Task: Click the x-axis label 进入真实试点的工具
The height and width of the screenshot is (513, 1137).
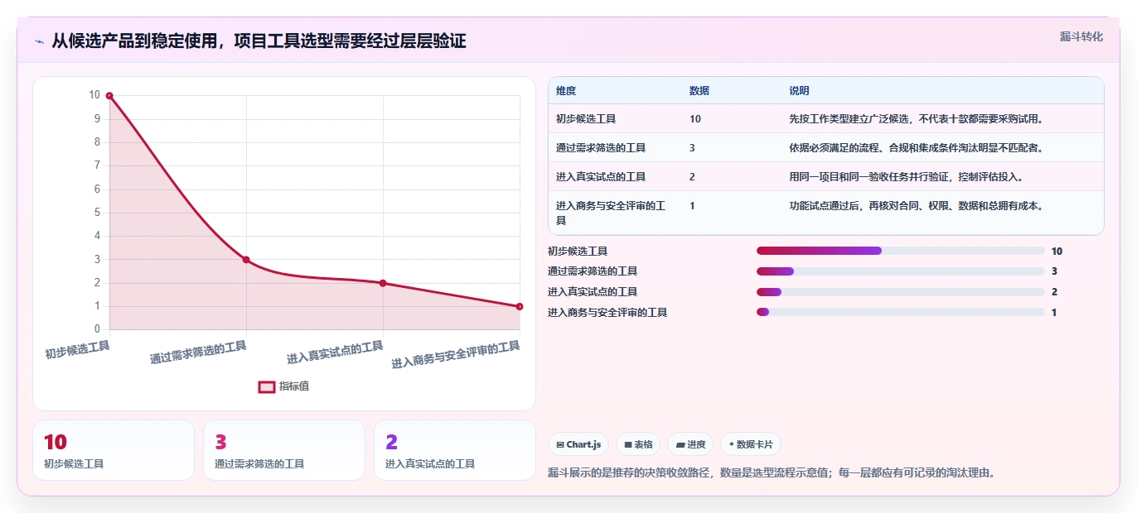Action: [x=335, y=352]
